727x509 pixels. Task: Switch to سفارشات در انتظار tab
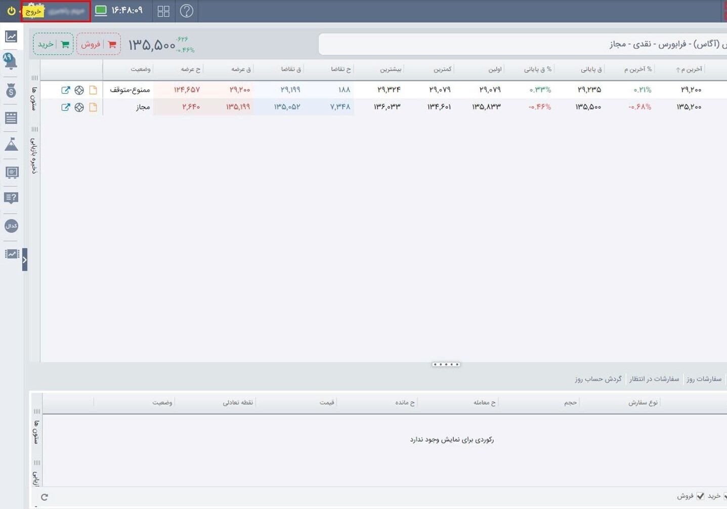654,379
